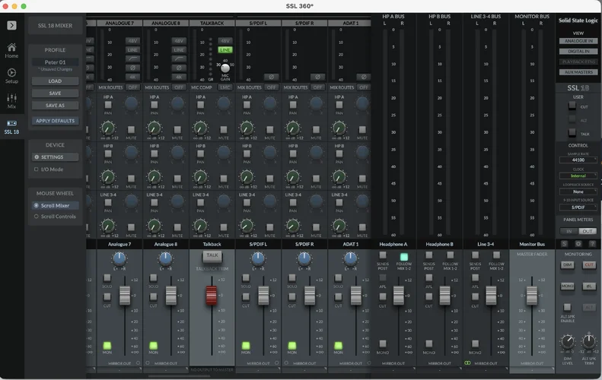
Task: Click the Dim Level knob
Action: click(568, 341)
